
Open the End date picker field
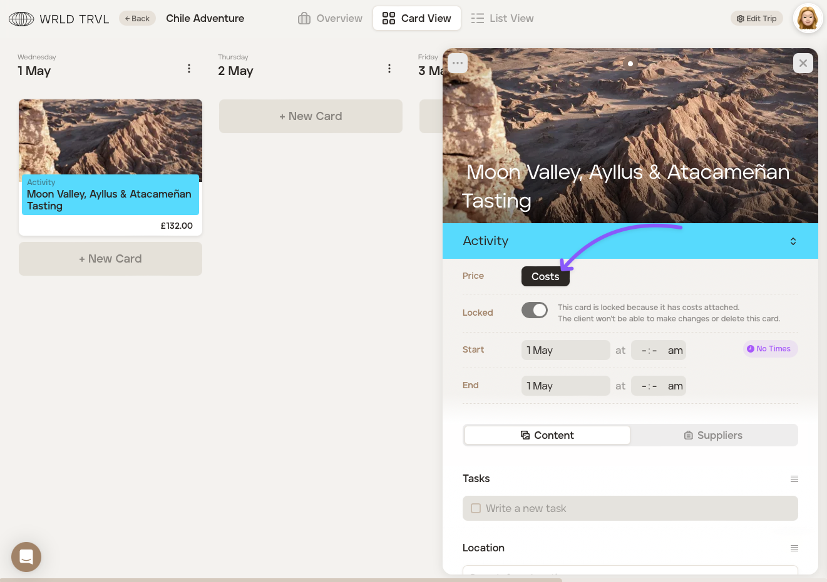(x=565, y=386)
